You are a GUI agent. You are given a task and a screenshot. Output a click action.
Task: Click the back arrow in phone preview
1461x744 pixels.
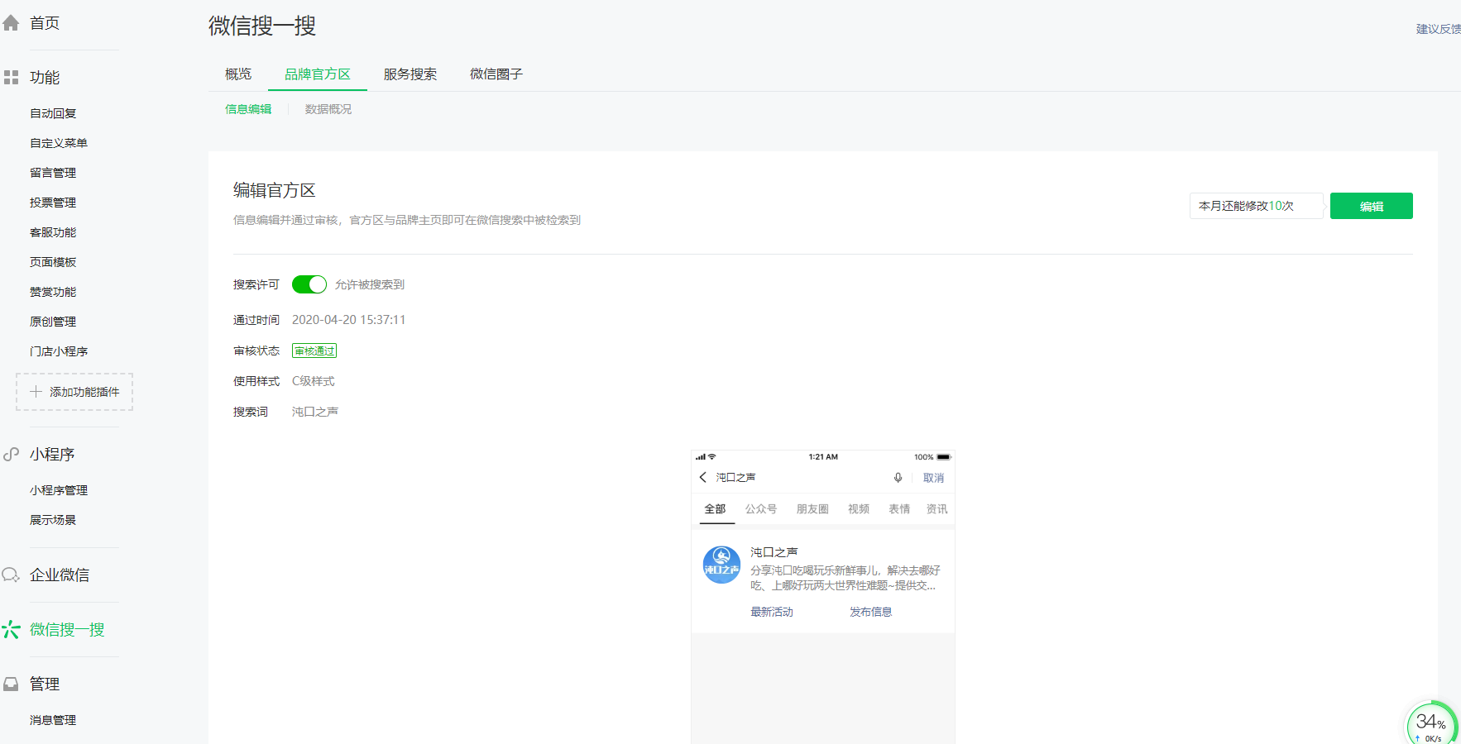tap(703, 478)
